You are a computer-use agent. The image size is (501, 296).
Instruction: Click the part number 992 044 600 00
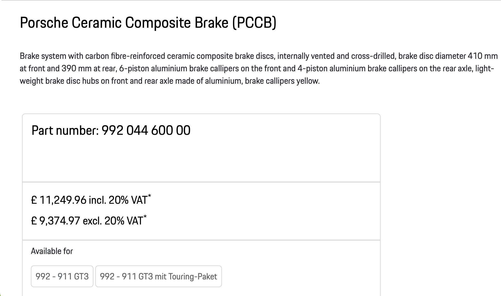point(146,130)
